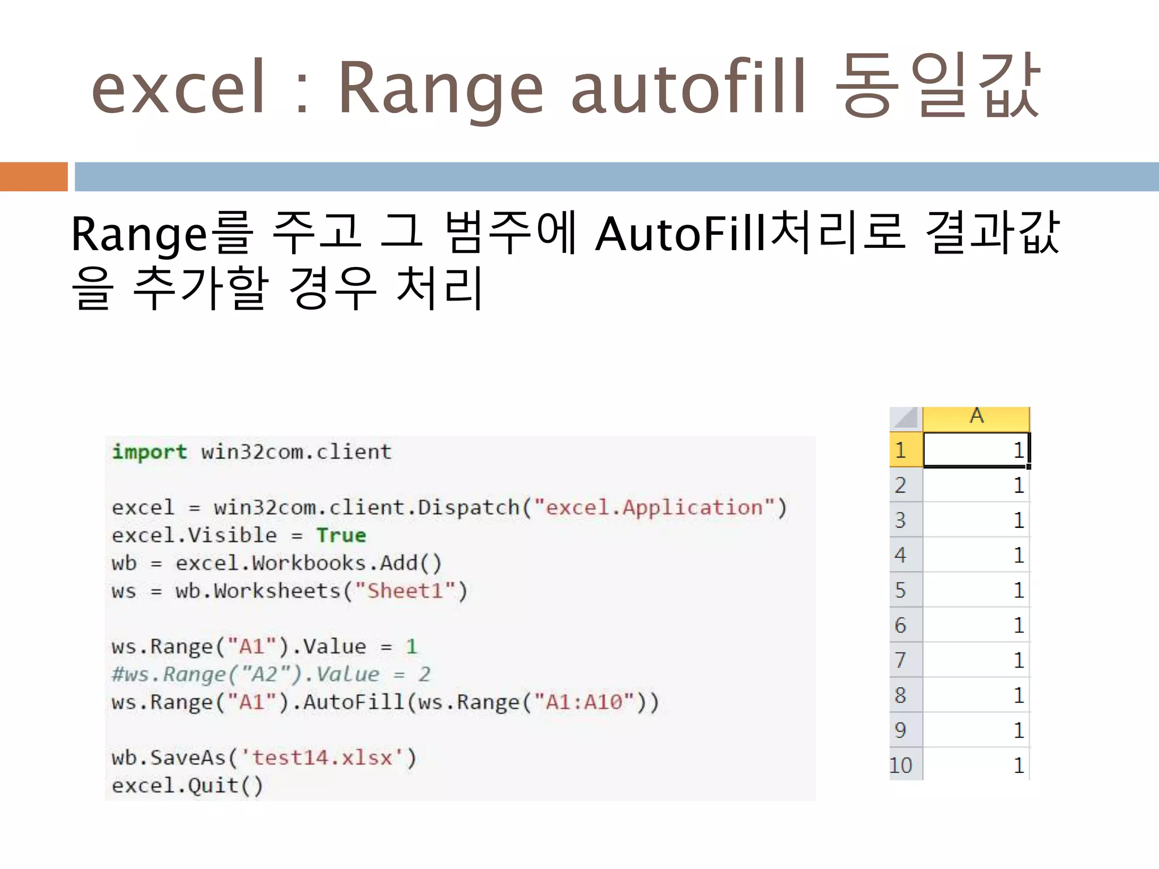This screenshot has height=869, width=1159.
Task: Click the commented '#ws.Range("A2")' line
Action: (271, 674)
